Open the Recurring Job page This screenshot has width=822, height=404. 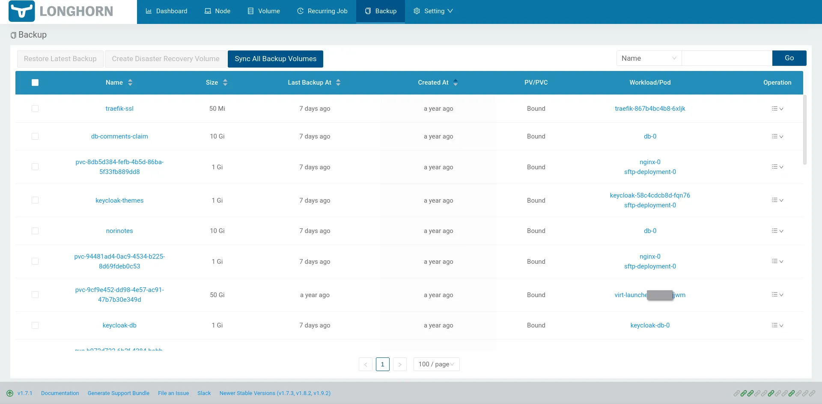322,11
